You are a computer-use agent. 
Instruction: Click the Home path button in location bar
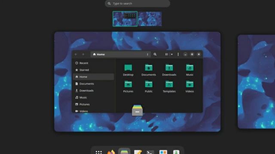click(x=99, y=54)
